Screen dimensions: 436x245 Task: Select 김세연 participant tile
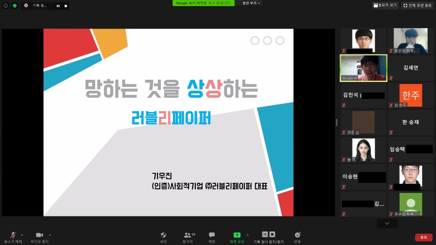[x=411, y=68]
